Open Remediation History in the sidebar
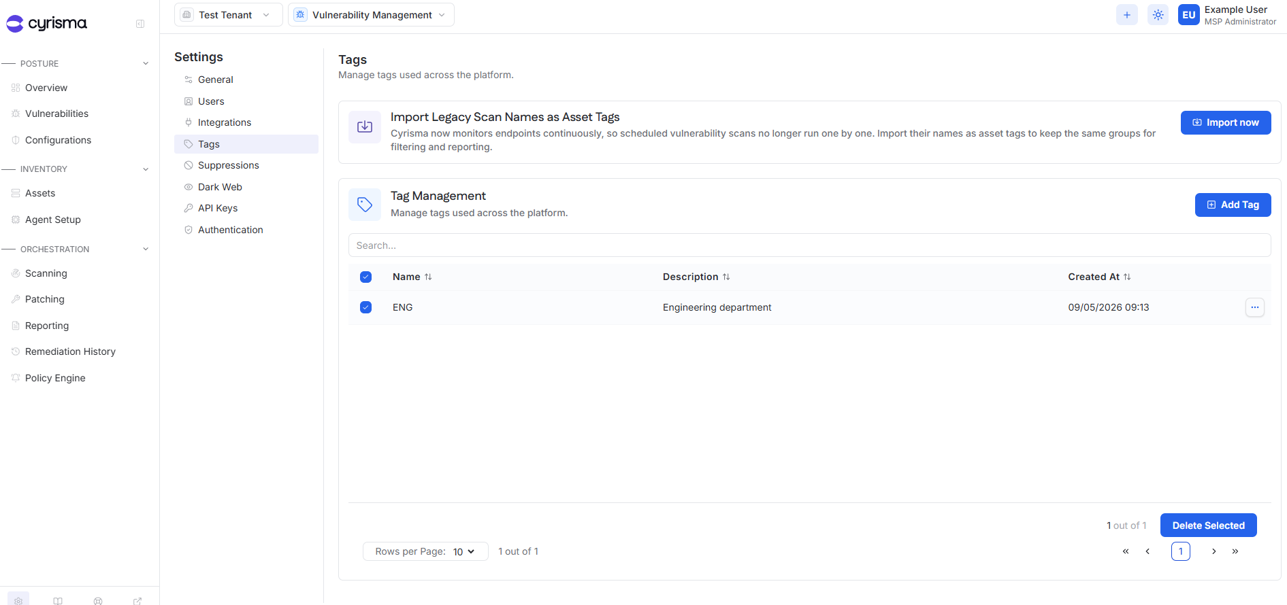This screenshot has height=605, width=1287. pos(70,351)
